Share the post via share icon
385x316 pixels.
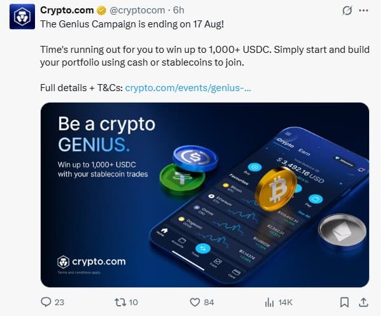tap(365, 302)
